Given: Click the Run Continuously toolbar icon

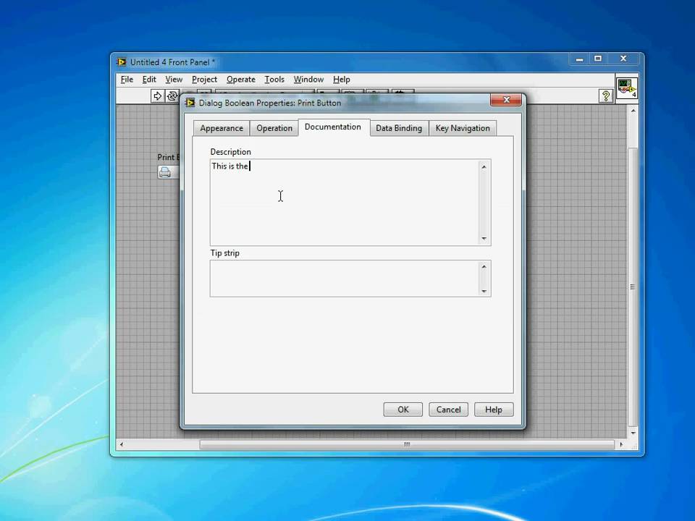Looking at the screenshot, I should point(172,96).
